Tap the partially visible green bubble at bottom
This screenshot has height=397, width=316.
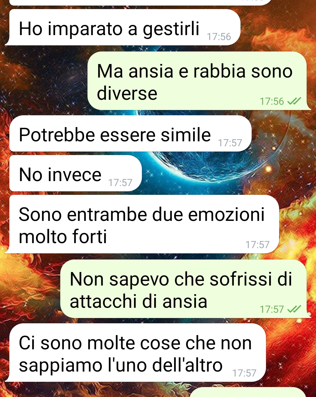pos(248,392)
